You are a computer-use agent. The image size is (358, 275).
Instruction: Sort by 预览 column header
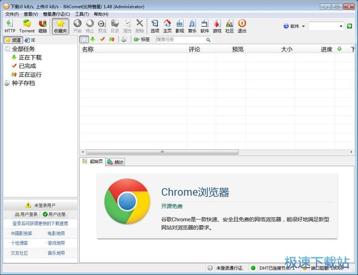point(231,49)
